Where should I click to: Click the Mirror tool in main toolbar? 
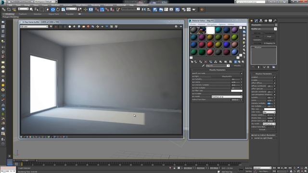(x=143, y=10)
